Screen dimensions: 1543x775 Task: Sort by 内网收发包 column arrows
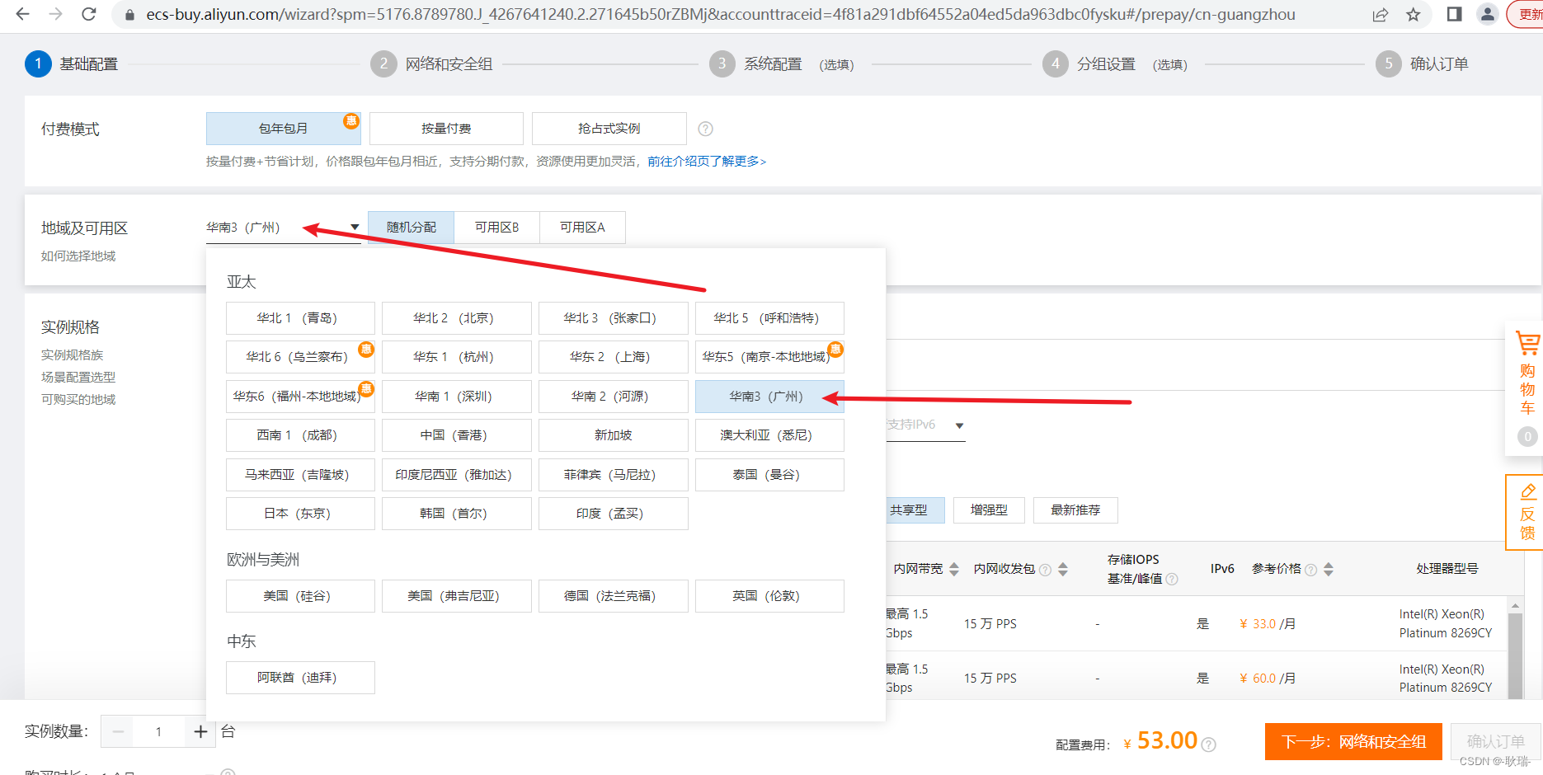(1063, 569)
